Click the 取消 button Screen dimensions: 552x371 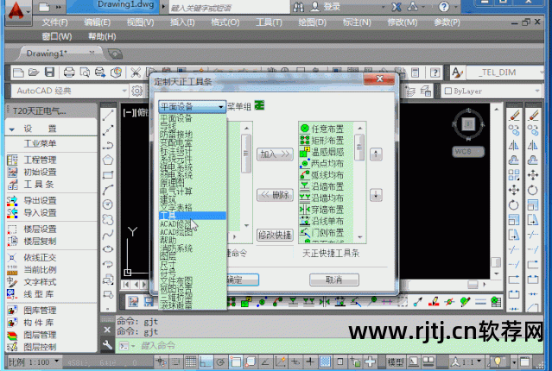click(334, 280)
